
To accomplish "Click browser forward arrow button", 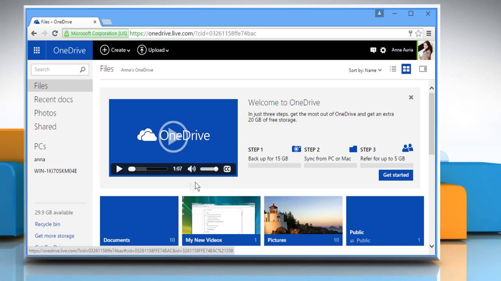I will (44, 34).
